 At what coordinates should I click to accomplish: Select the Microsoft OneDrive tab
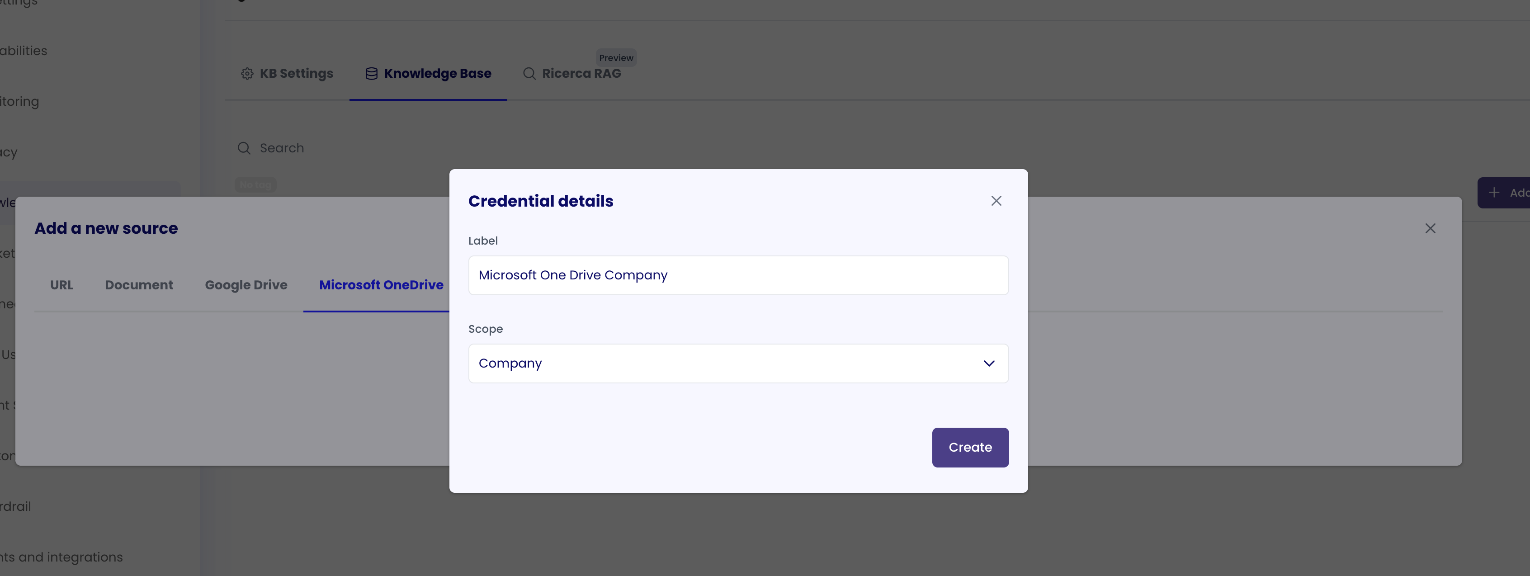click(x=381, y=285)
